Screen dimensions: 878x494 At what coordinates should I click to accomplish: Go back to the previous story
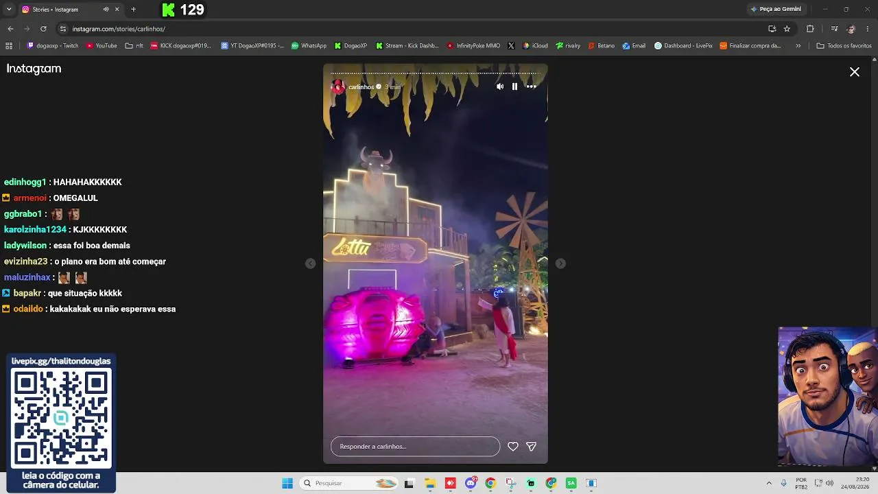coord(310,263)
